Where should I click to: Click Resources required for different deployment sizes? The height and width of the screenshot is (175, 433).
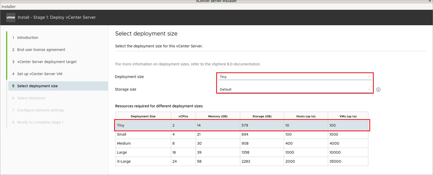click(159, 106)
